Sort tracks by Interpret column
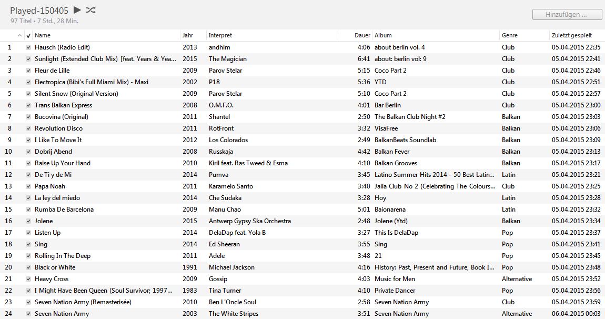 (221, 35)
